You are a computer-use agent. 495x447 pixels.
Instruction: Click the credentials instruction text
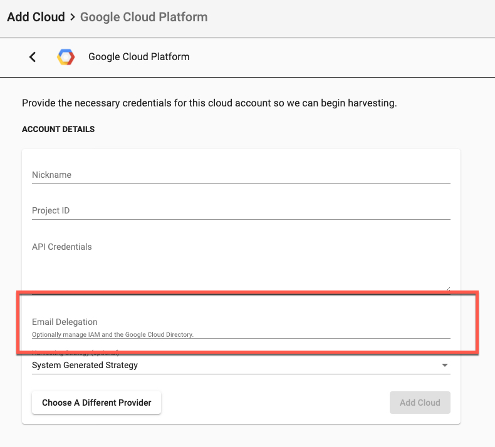coord(209,103)
